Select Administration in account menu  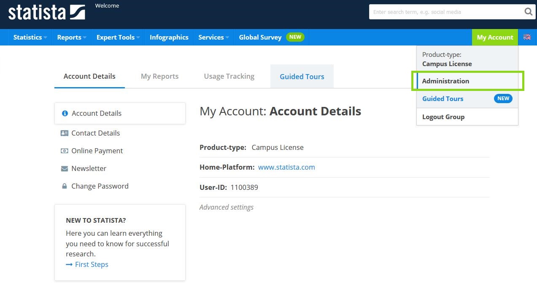[467, 81]
